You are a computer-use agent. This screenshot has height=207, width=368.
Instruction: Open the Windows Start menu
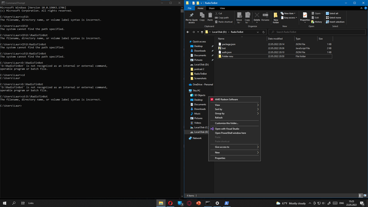click(x=5, y=203)
